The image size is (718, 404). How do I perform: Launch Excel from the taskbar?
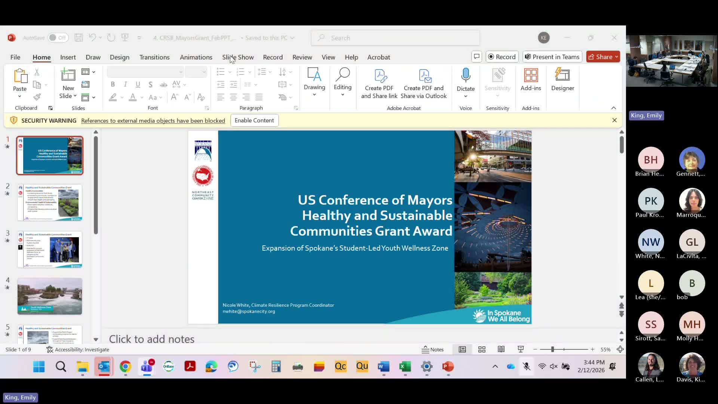click(x=405, y=367)
